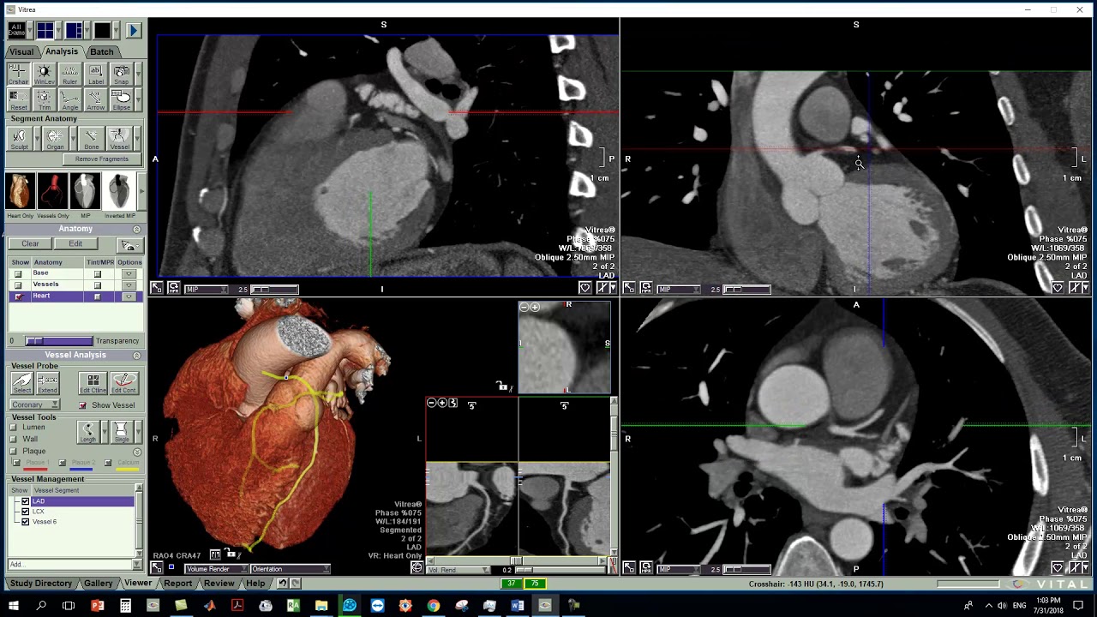Image resolution: width=1097 pixels, height=617 pixels.
Task: Click the undo arrow icon
Action: tap(282, 584)
